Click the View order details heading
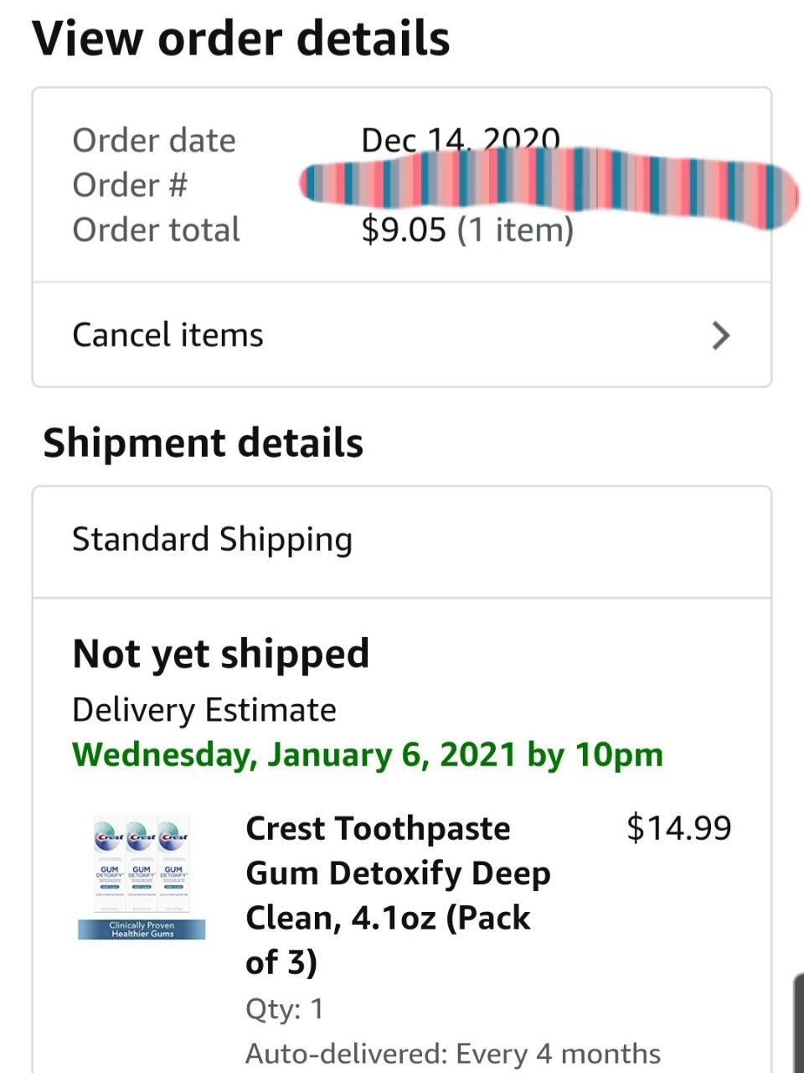This screenshot has height=1073, width=804. tap(240, 37)
